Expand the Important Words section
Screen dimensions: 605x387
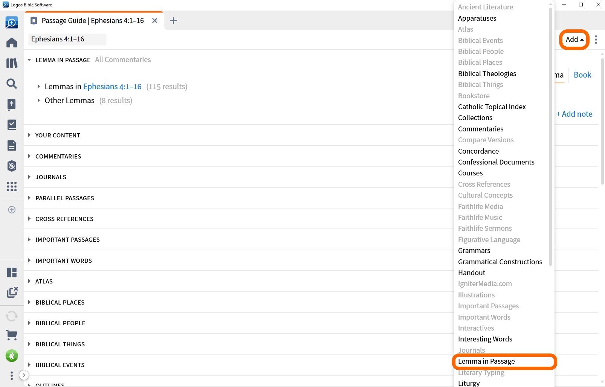(29, 261)
